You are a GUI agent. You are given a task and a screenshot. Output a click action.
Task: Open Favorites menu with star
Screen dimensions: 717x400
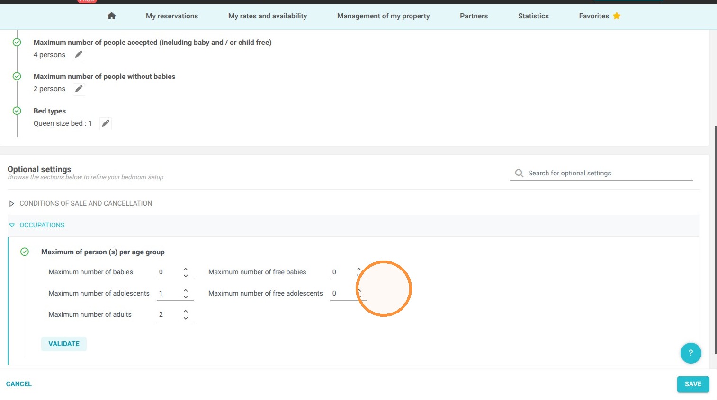pos(600,16)
